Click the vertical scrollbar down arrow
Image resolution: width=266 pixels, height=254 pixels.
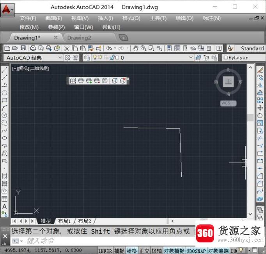coord(250,214)
